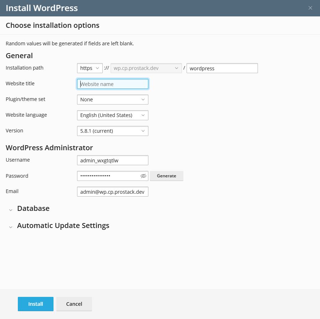Expand the Automatic Update Settings chevron
The height and width of the screenshot is (319, 320).
point(11,227)
